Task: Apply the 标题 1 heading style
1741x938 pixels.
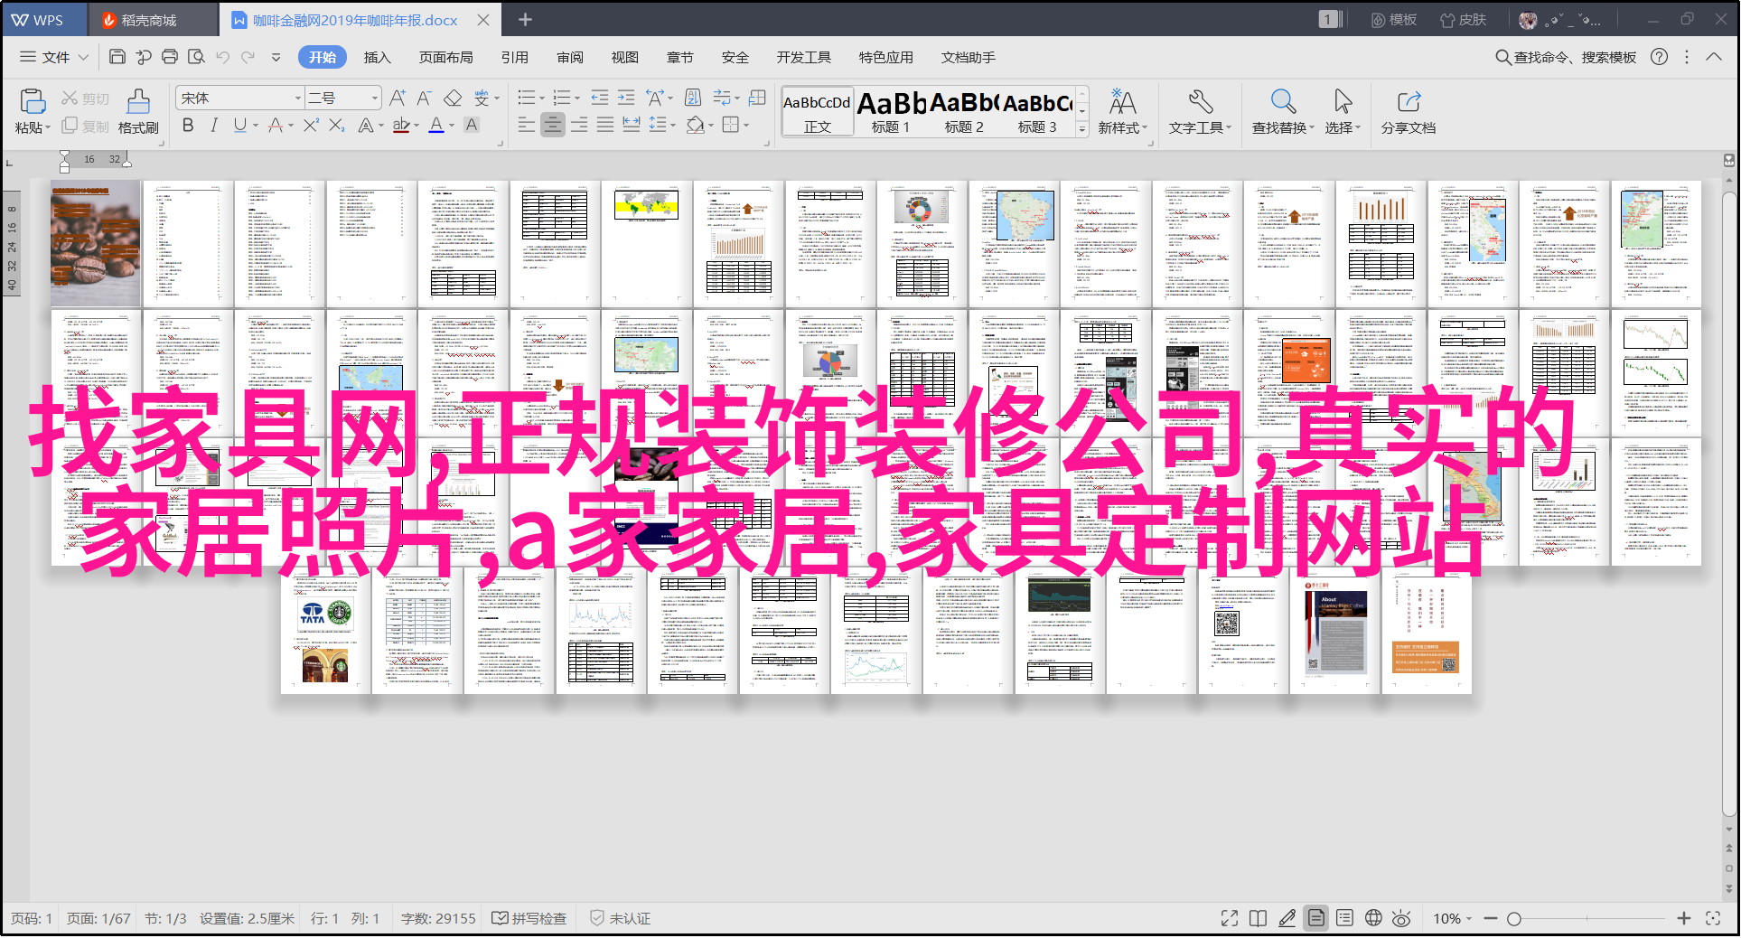Action: click(x=891, y=112)
